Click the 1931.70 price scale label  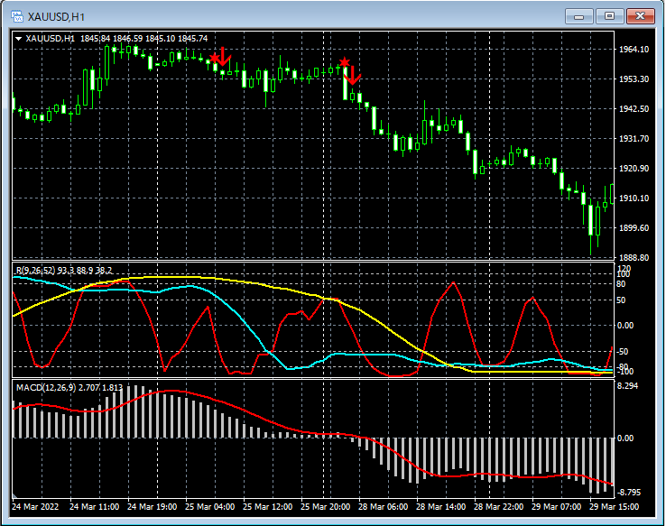(x=634, y=138)
